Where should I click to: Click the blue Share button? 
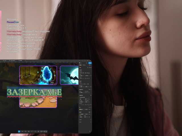coord(90,63)
